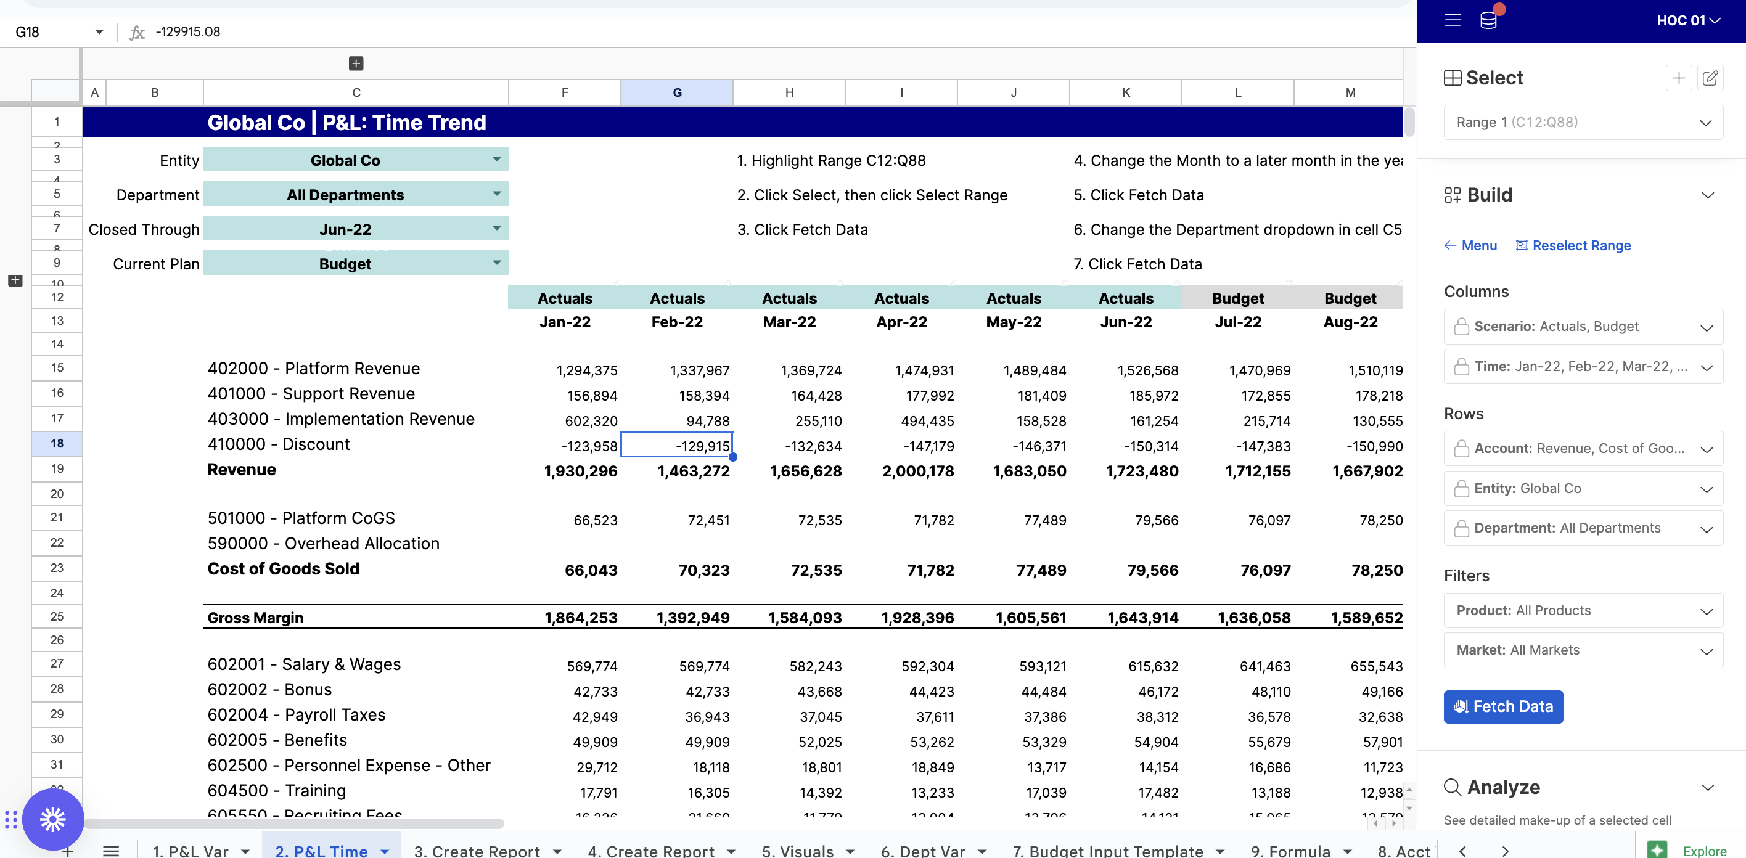The image size is (1746, 858).
Task: Click the edit pencil icon beside Select
Action: [1710, 78]
